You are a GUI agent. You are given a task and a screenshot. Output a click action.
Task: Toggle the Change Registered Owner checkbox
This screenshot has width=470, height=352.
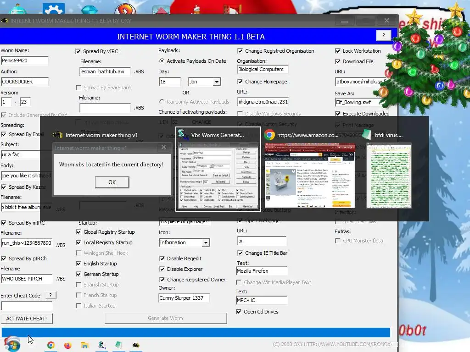pyautogui.click(x=162, y=280)
